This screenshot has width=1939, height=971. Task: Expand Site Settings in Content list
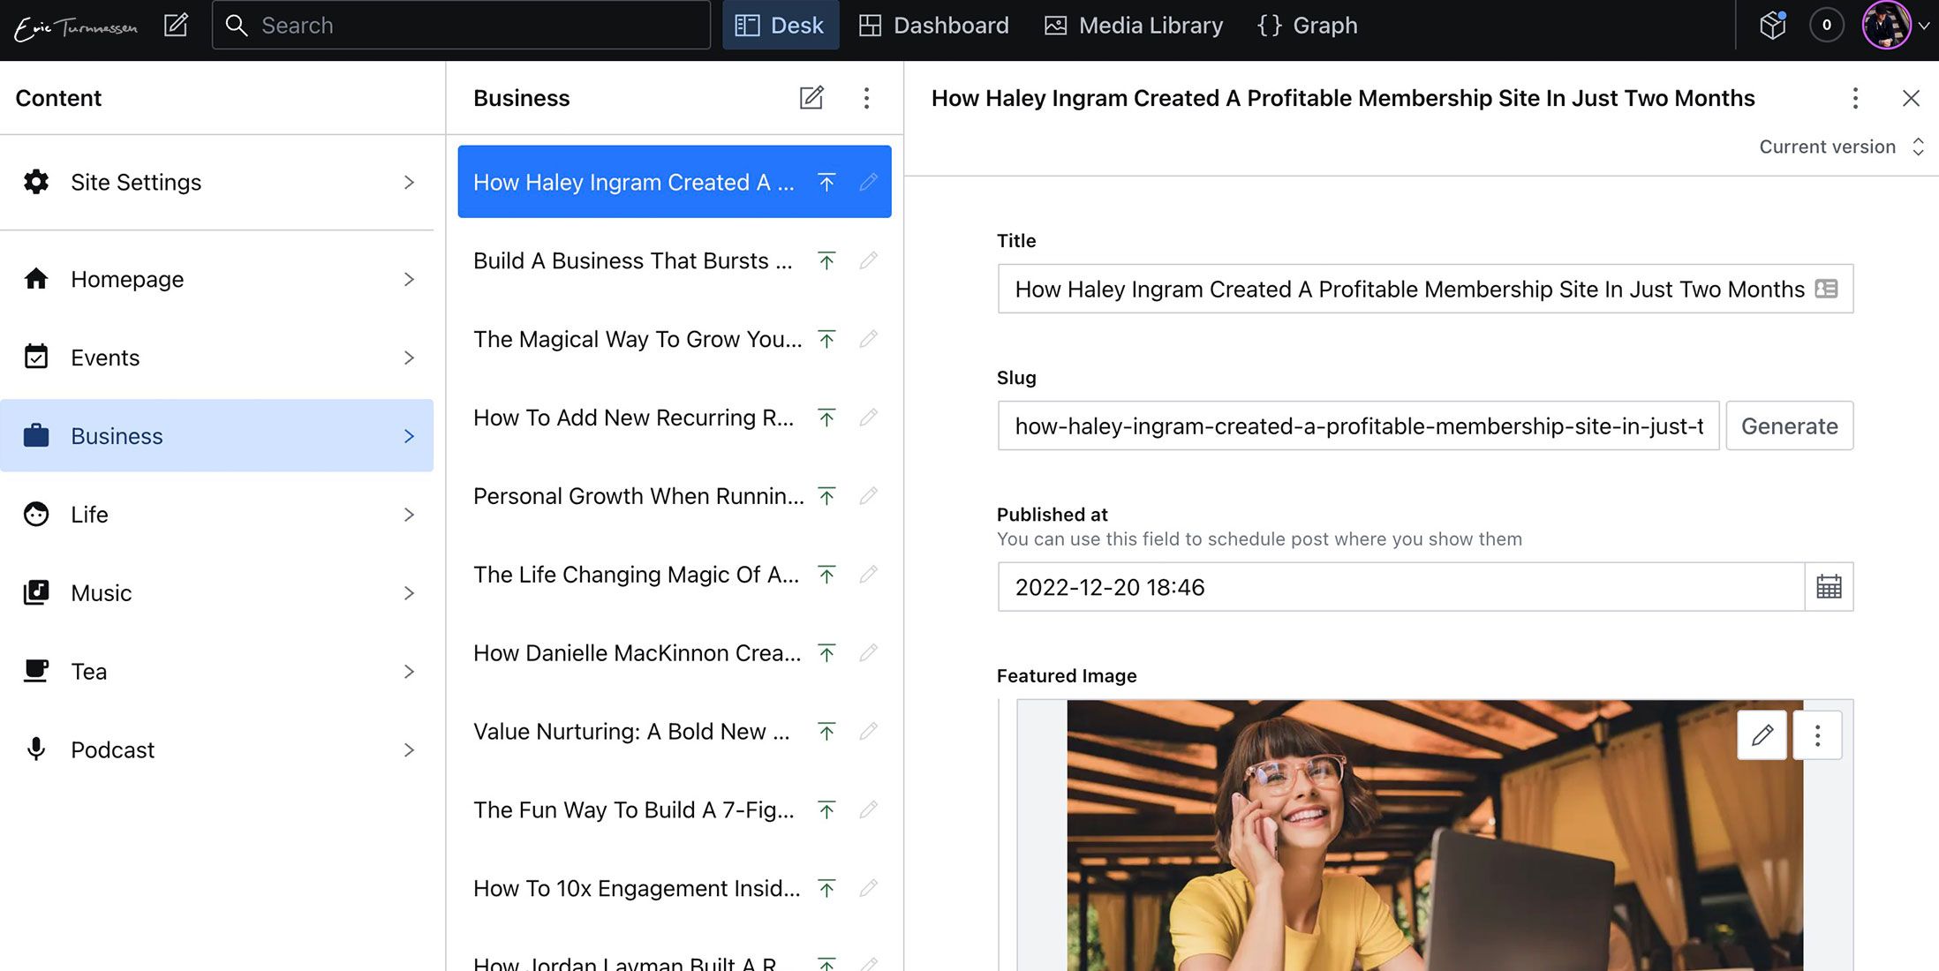216,182
